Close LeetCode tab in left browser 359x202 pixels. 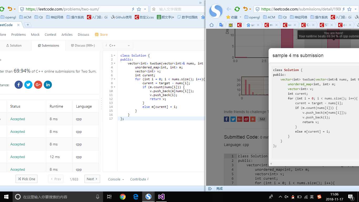pos(18,25)
